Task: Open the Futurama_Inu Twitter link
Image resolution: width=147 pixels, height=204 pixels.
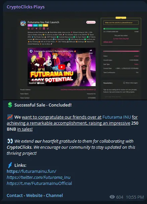Action: (x=39, y=177)
